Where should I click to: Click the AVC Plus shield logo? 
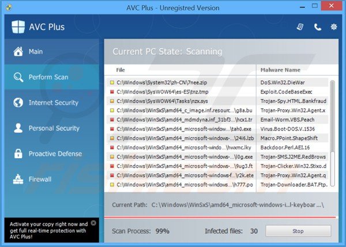pos(18,27)
